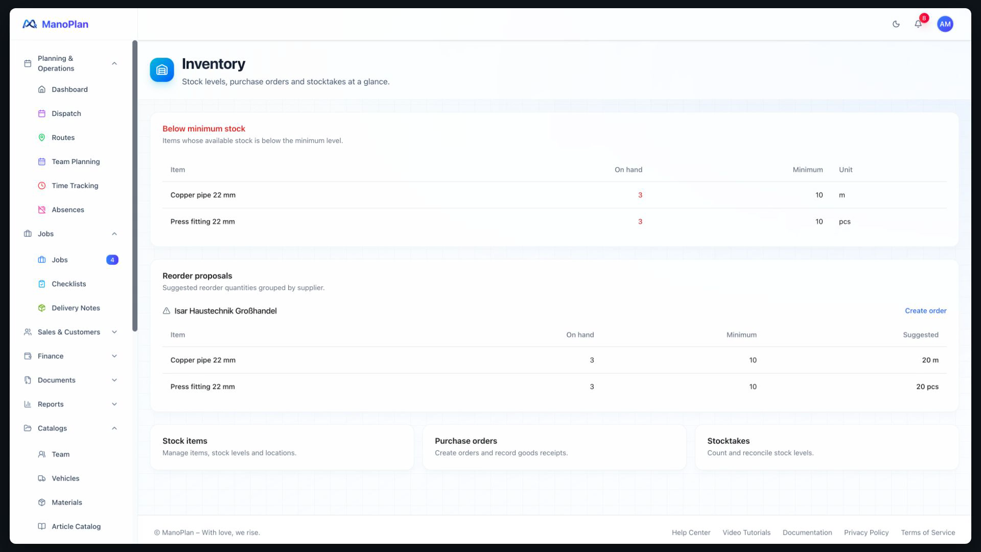Click the Article Catalog book icon
981x552 pixels.
42,526
